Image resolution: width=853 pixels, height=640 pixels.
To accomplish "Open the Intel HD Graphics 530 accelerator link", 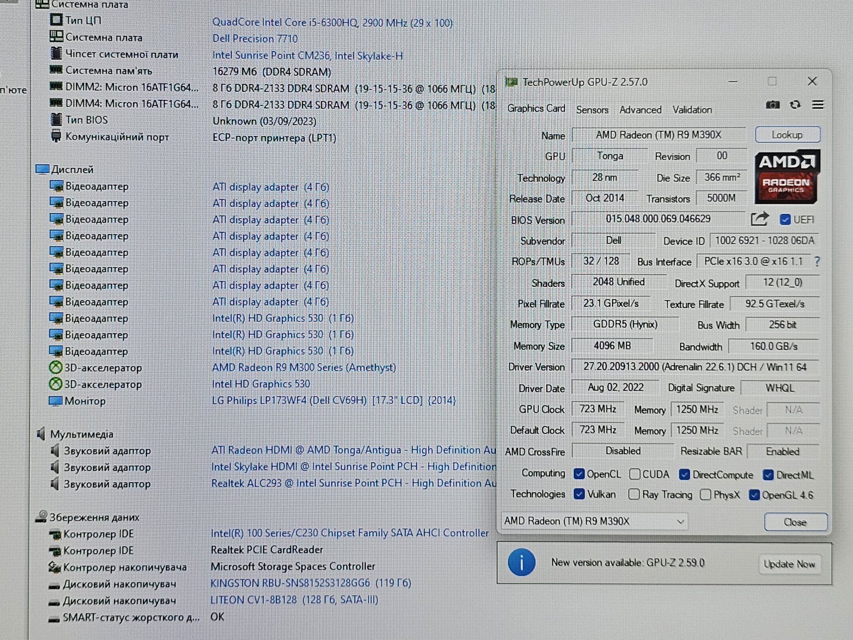I will pyautogui.click(x=261, y=384).
